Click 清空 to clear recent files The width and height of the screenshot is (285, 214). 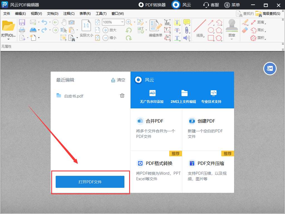pyautogui.click(x=118, y=80)
